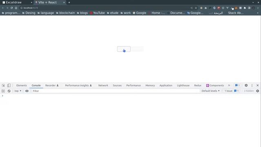Select the inspect element picker icon

[3, 85]
